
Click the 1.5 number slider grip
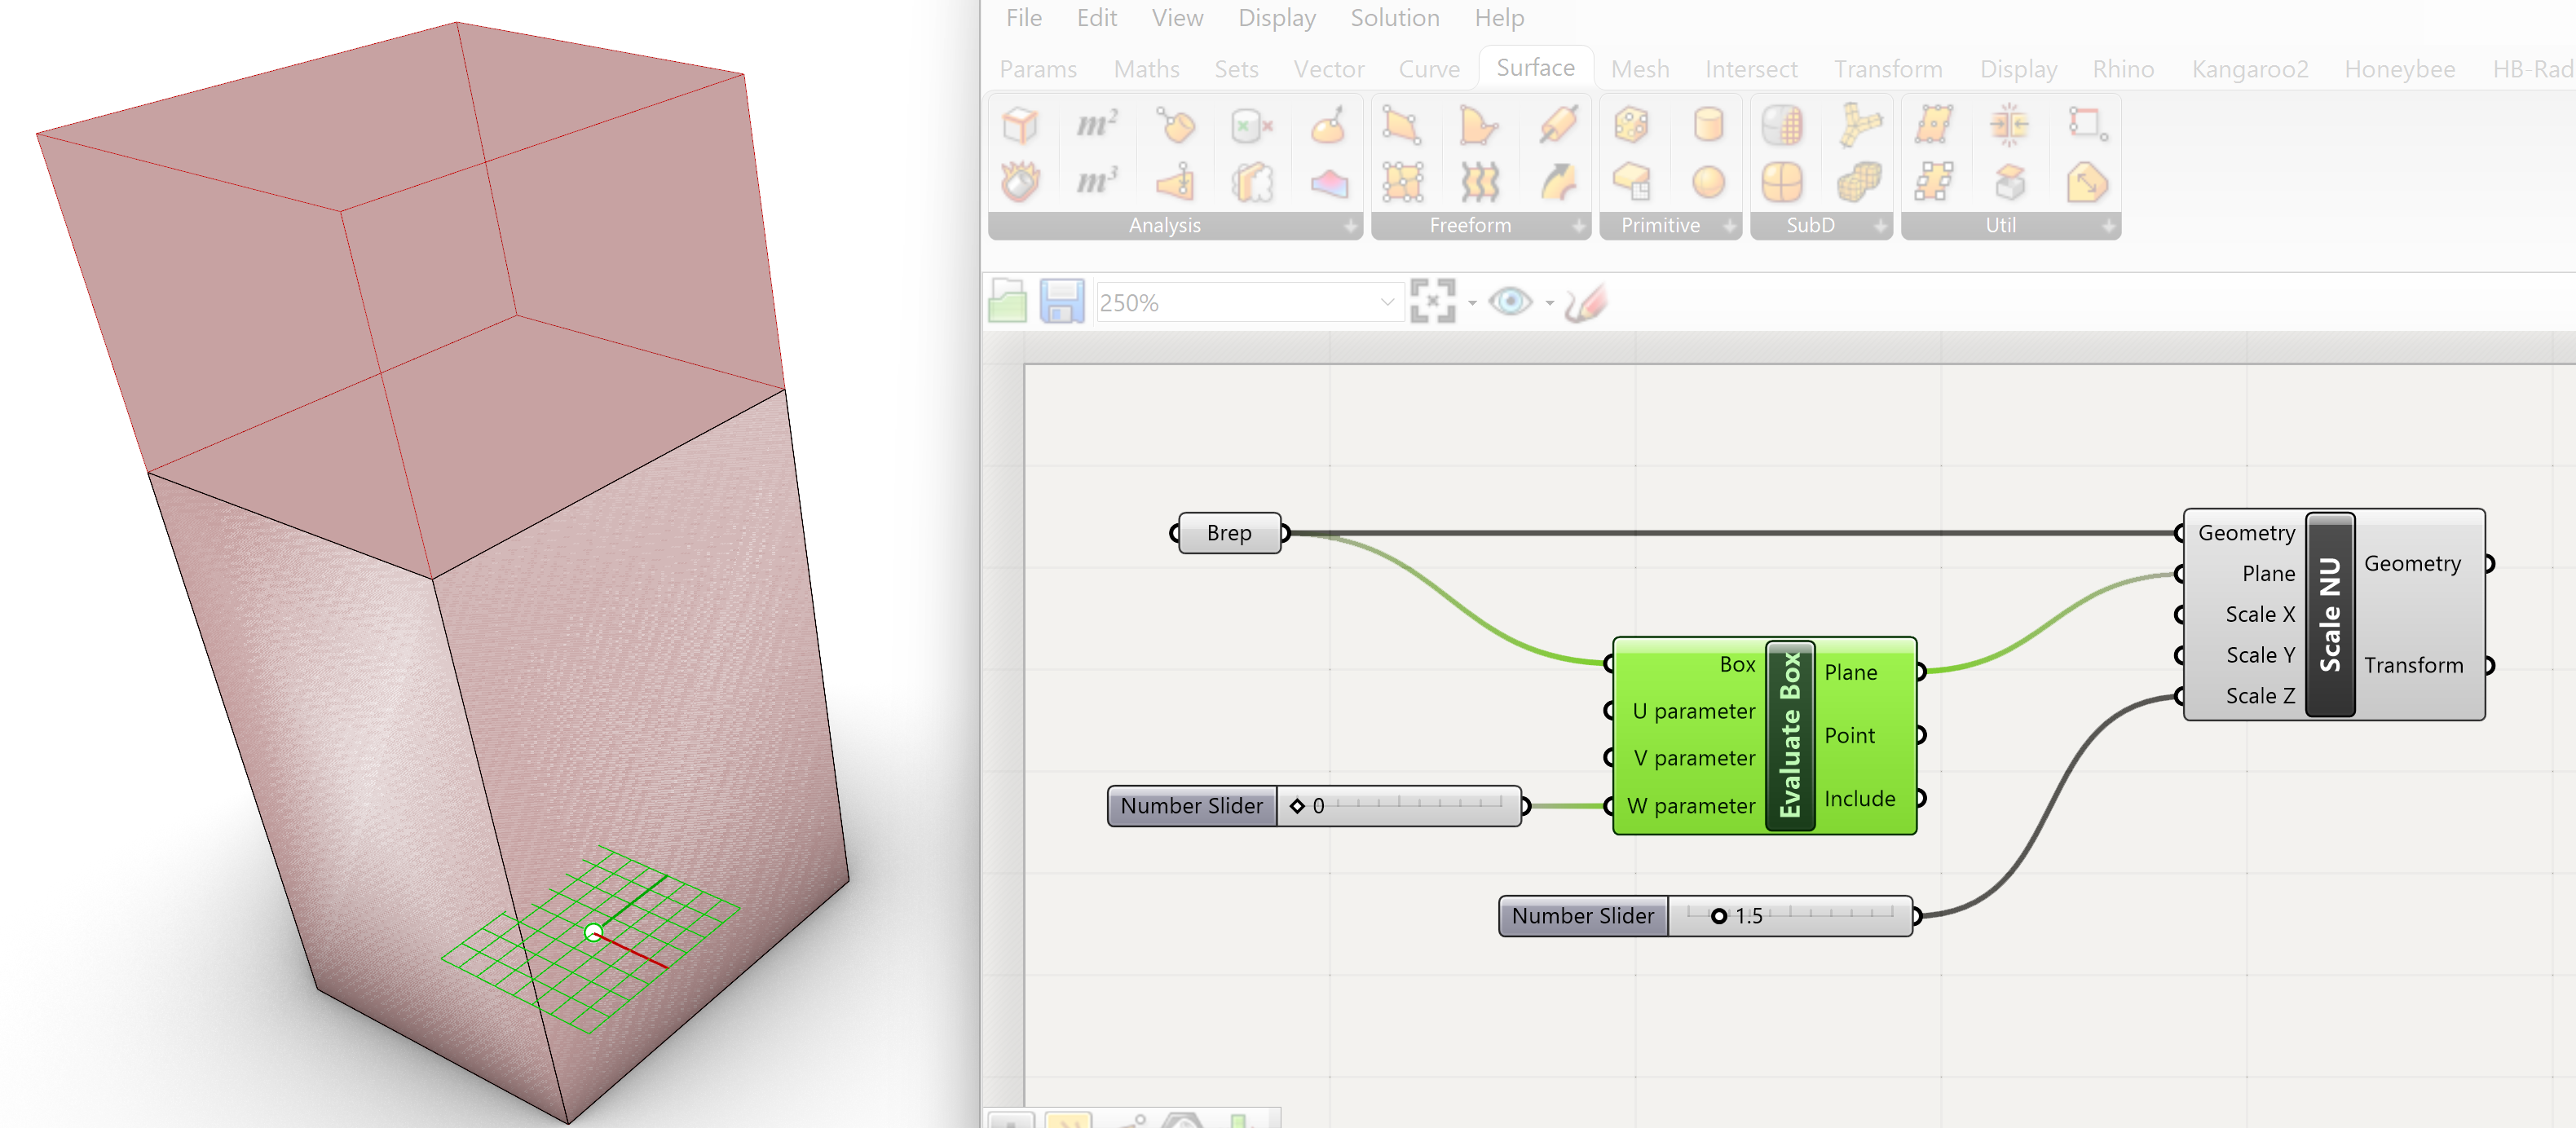pyautogui.click(x=1719, y=916)
